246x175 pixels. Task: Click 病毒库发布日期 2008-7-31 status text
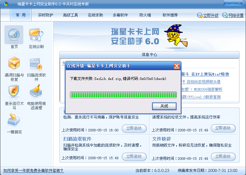208,171
